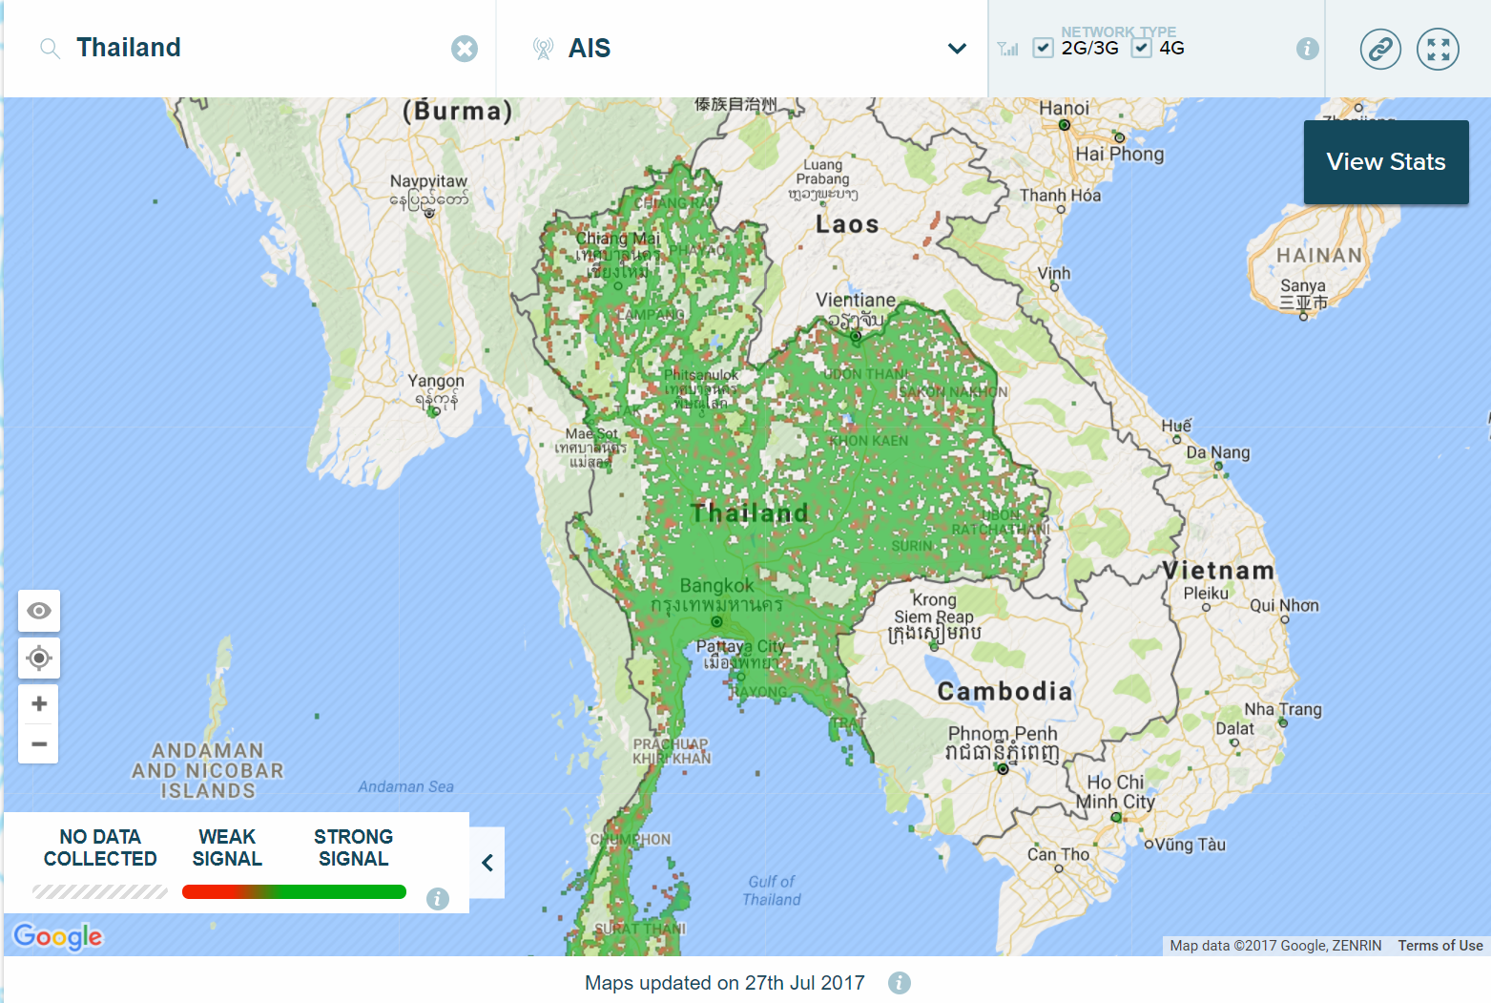
Task: Click the Google logo on the map
Action: [x=58, y=936]
